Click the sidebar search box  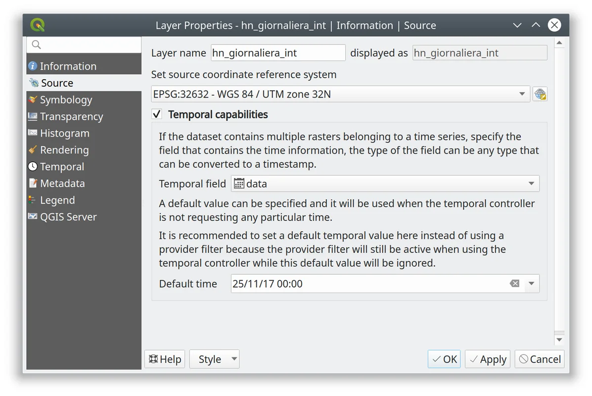pyautogui.click(x=84, y=45)
